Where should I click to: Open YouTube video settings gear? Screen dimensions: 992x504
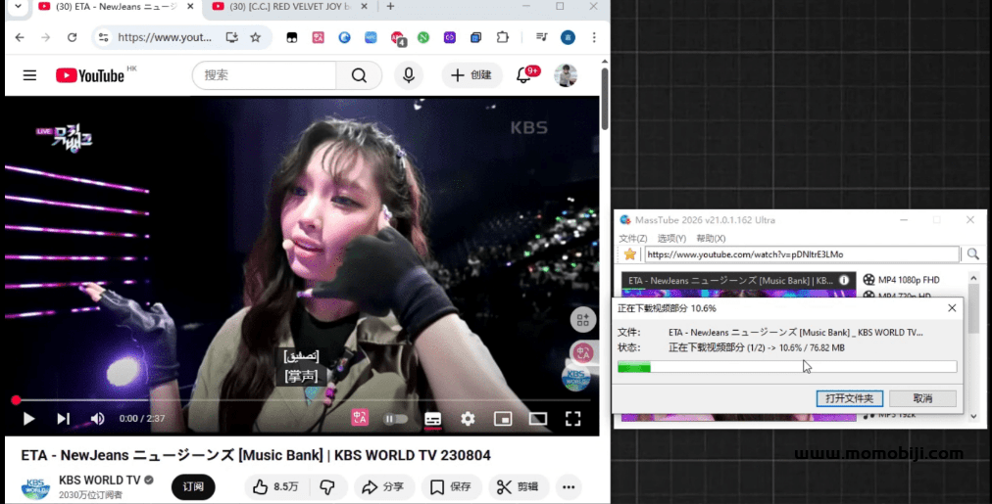coord(468,419)
